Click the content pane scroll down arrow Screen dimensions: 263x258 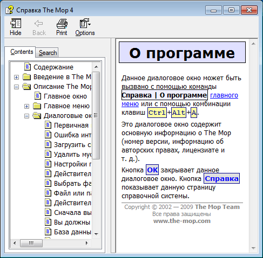[x=253, y=248]
